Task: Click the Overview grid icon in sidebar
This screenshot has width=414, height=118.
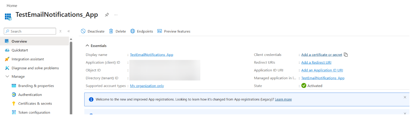Action: 7,41
